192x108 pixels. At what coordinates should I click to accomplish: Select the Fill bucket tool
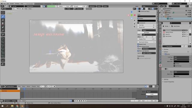(x=3, y=20)
